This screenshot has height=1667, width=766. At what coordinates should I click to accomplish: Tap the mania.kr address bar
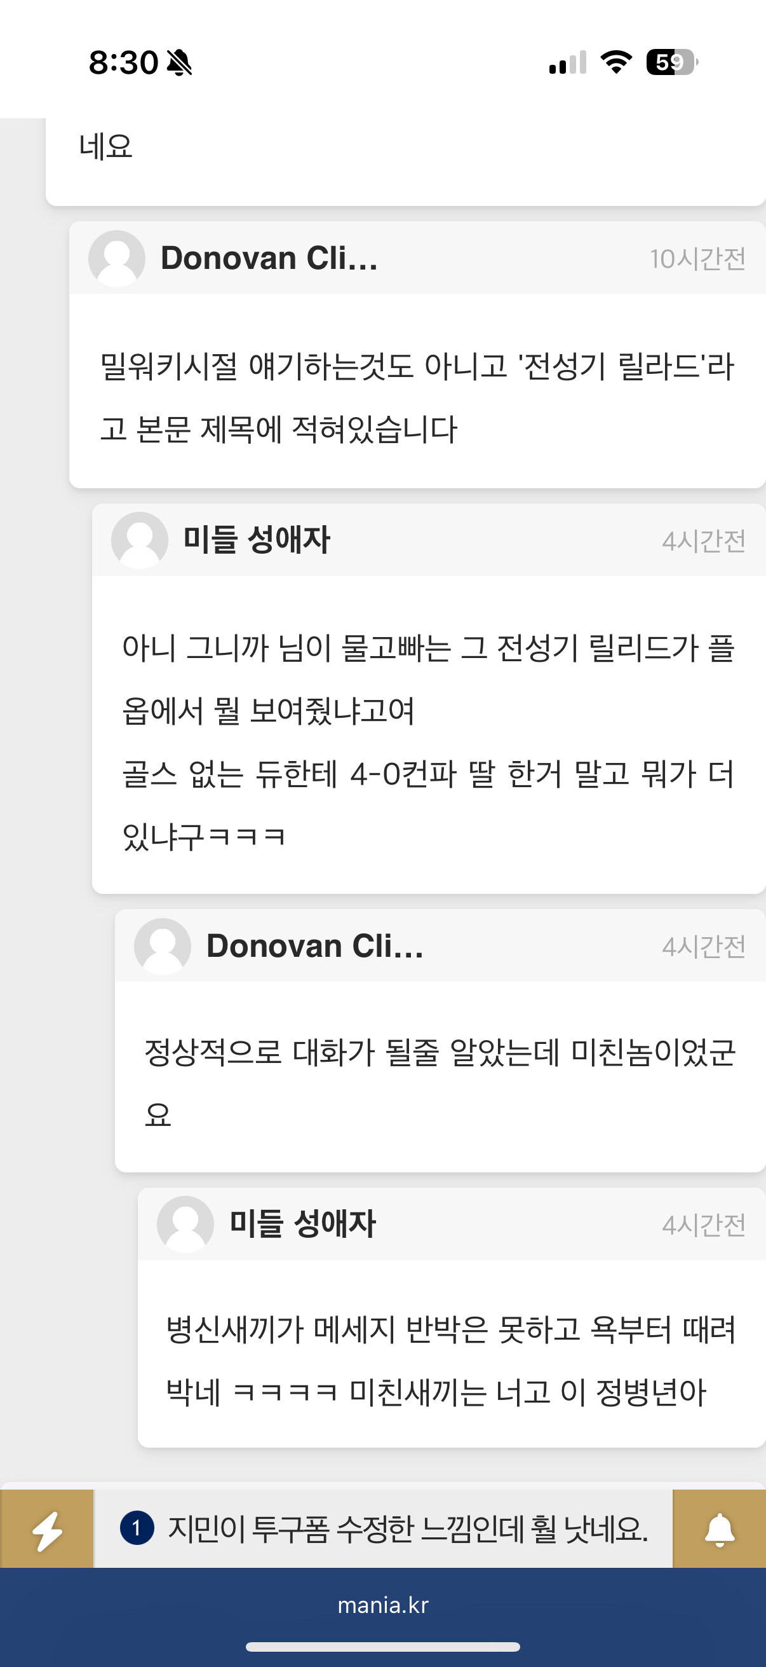[x=382, y=1605]
